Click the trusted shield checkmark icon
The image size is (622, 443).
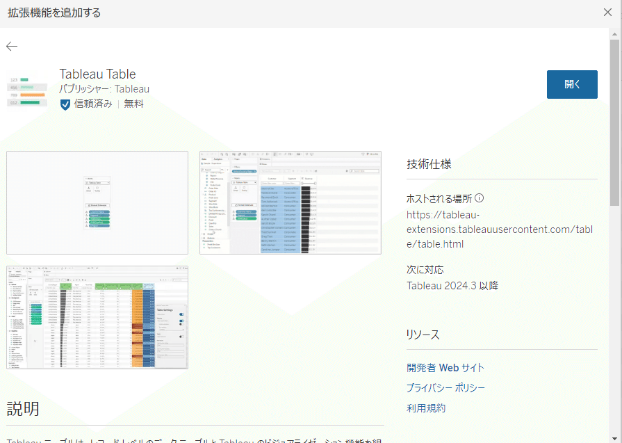click(x=65, y=104)
